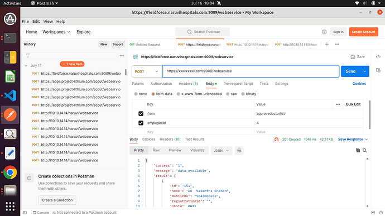Open the Console in status bar
385x216 pixels.
tap(41, 213)
